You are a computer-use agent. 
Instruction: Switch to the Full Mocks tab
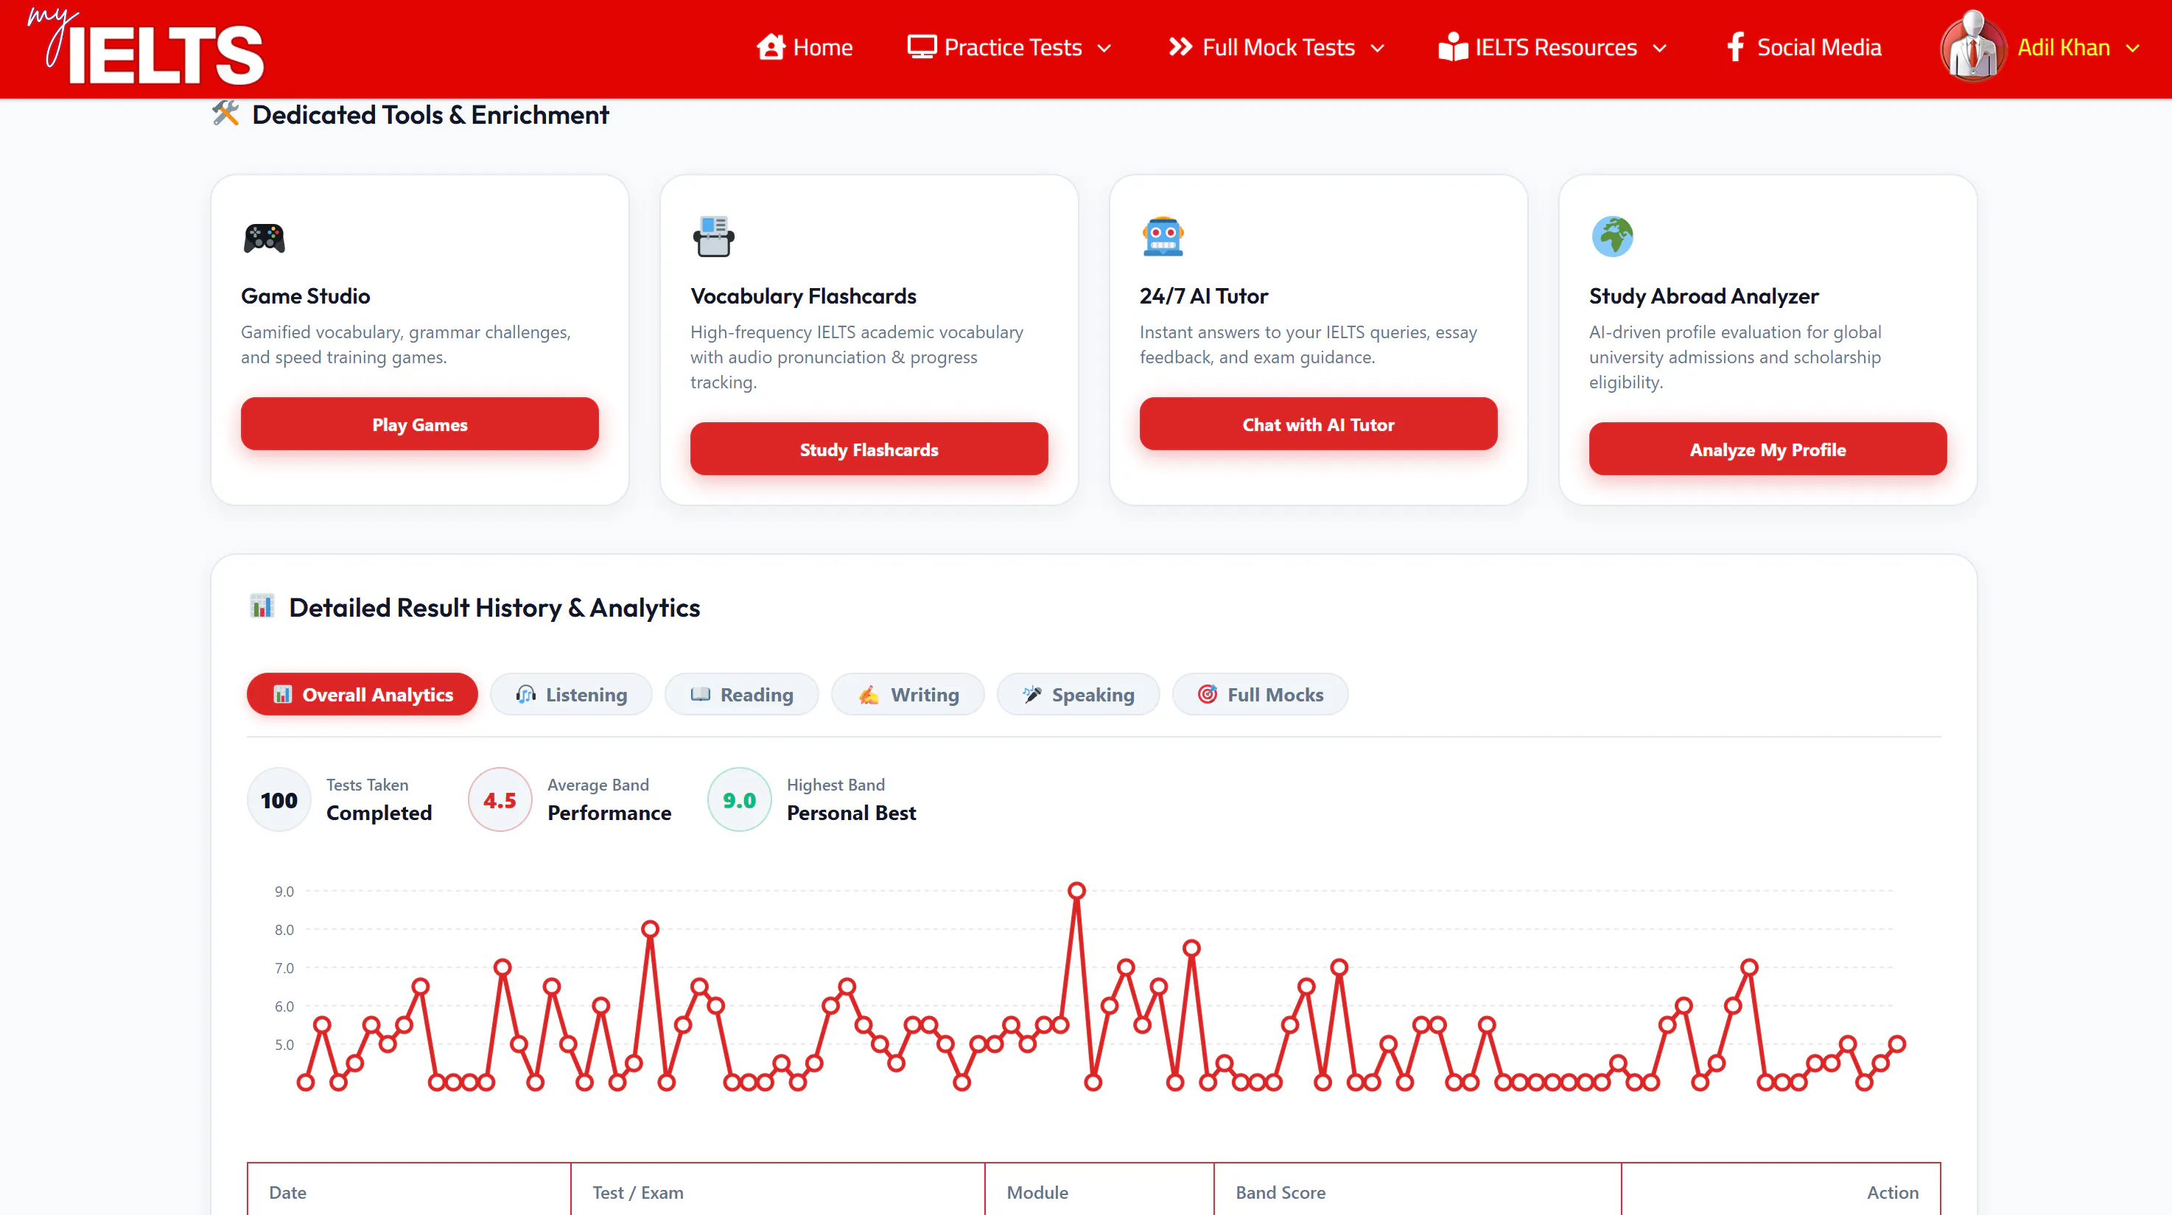(x=1261, y=695)
